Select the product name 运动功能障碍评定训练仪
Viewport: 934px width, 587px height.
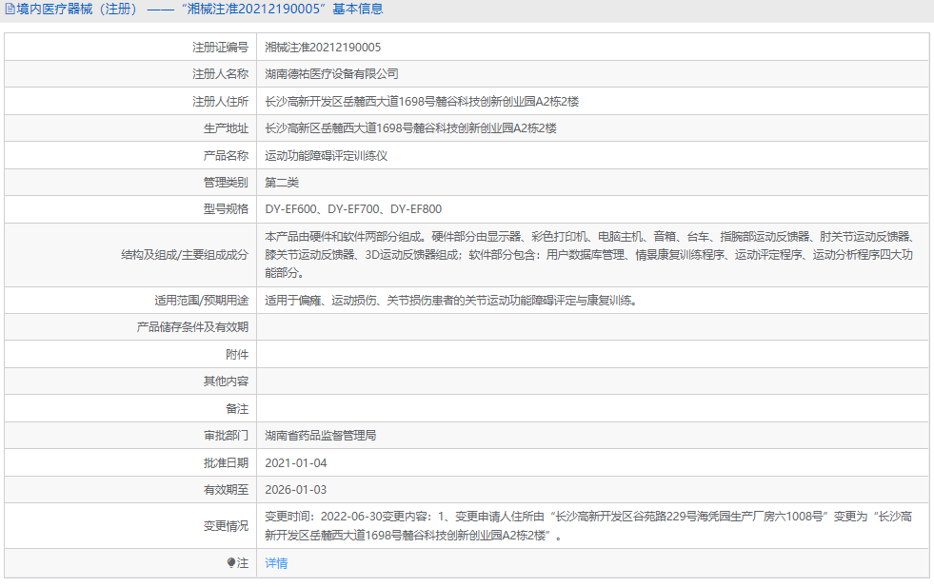327,155
